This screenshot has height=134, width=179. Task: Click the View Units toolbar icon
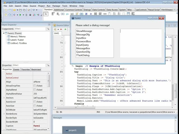tap(6, 15)
